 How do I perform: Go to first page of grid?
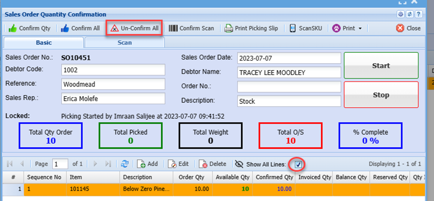tap(10, 164)
